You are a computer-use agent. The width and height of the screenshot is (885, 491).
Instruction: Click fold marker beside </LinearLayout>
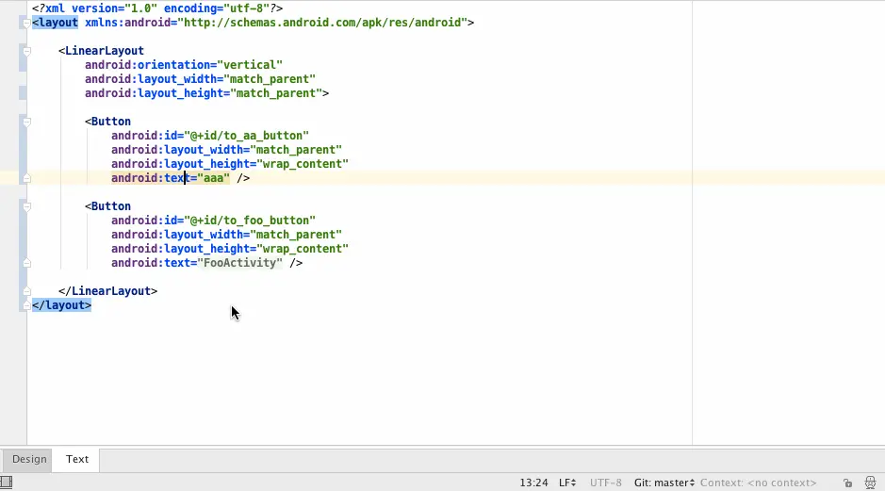click(26, 291)
